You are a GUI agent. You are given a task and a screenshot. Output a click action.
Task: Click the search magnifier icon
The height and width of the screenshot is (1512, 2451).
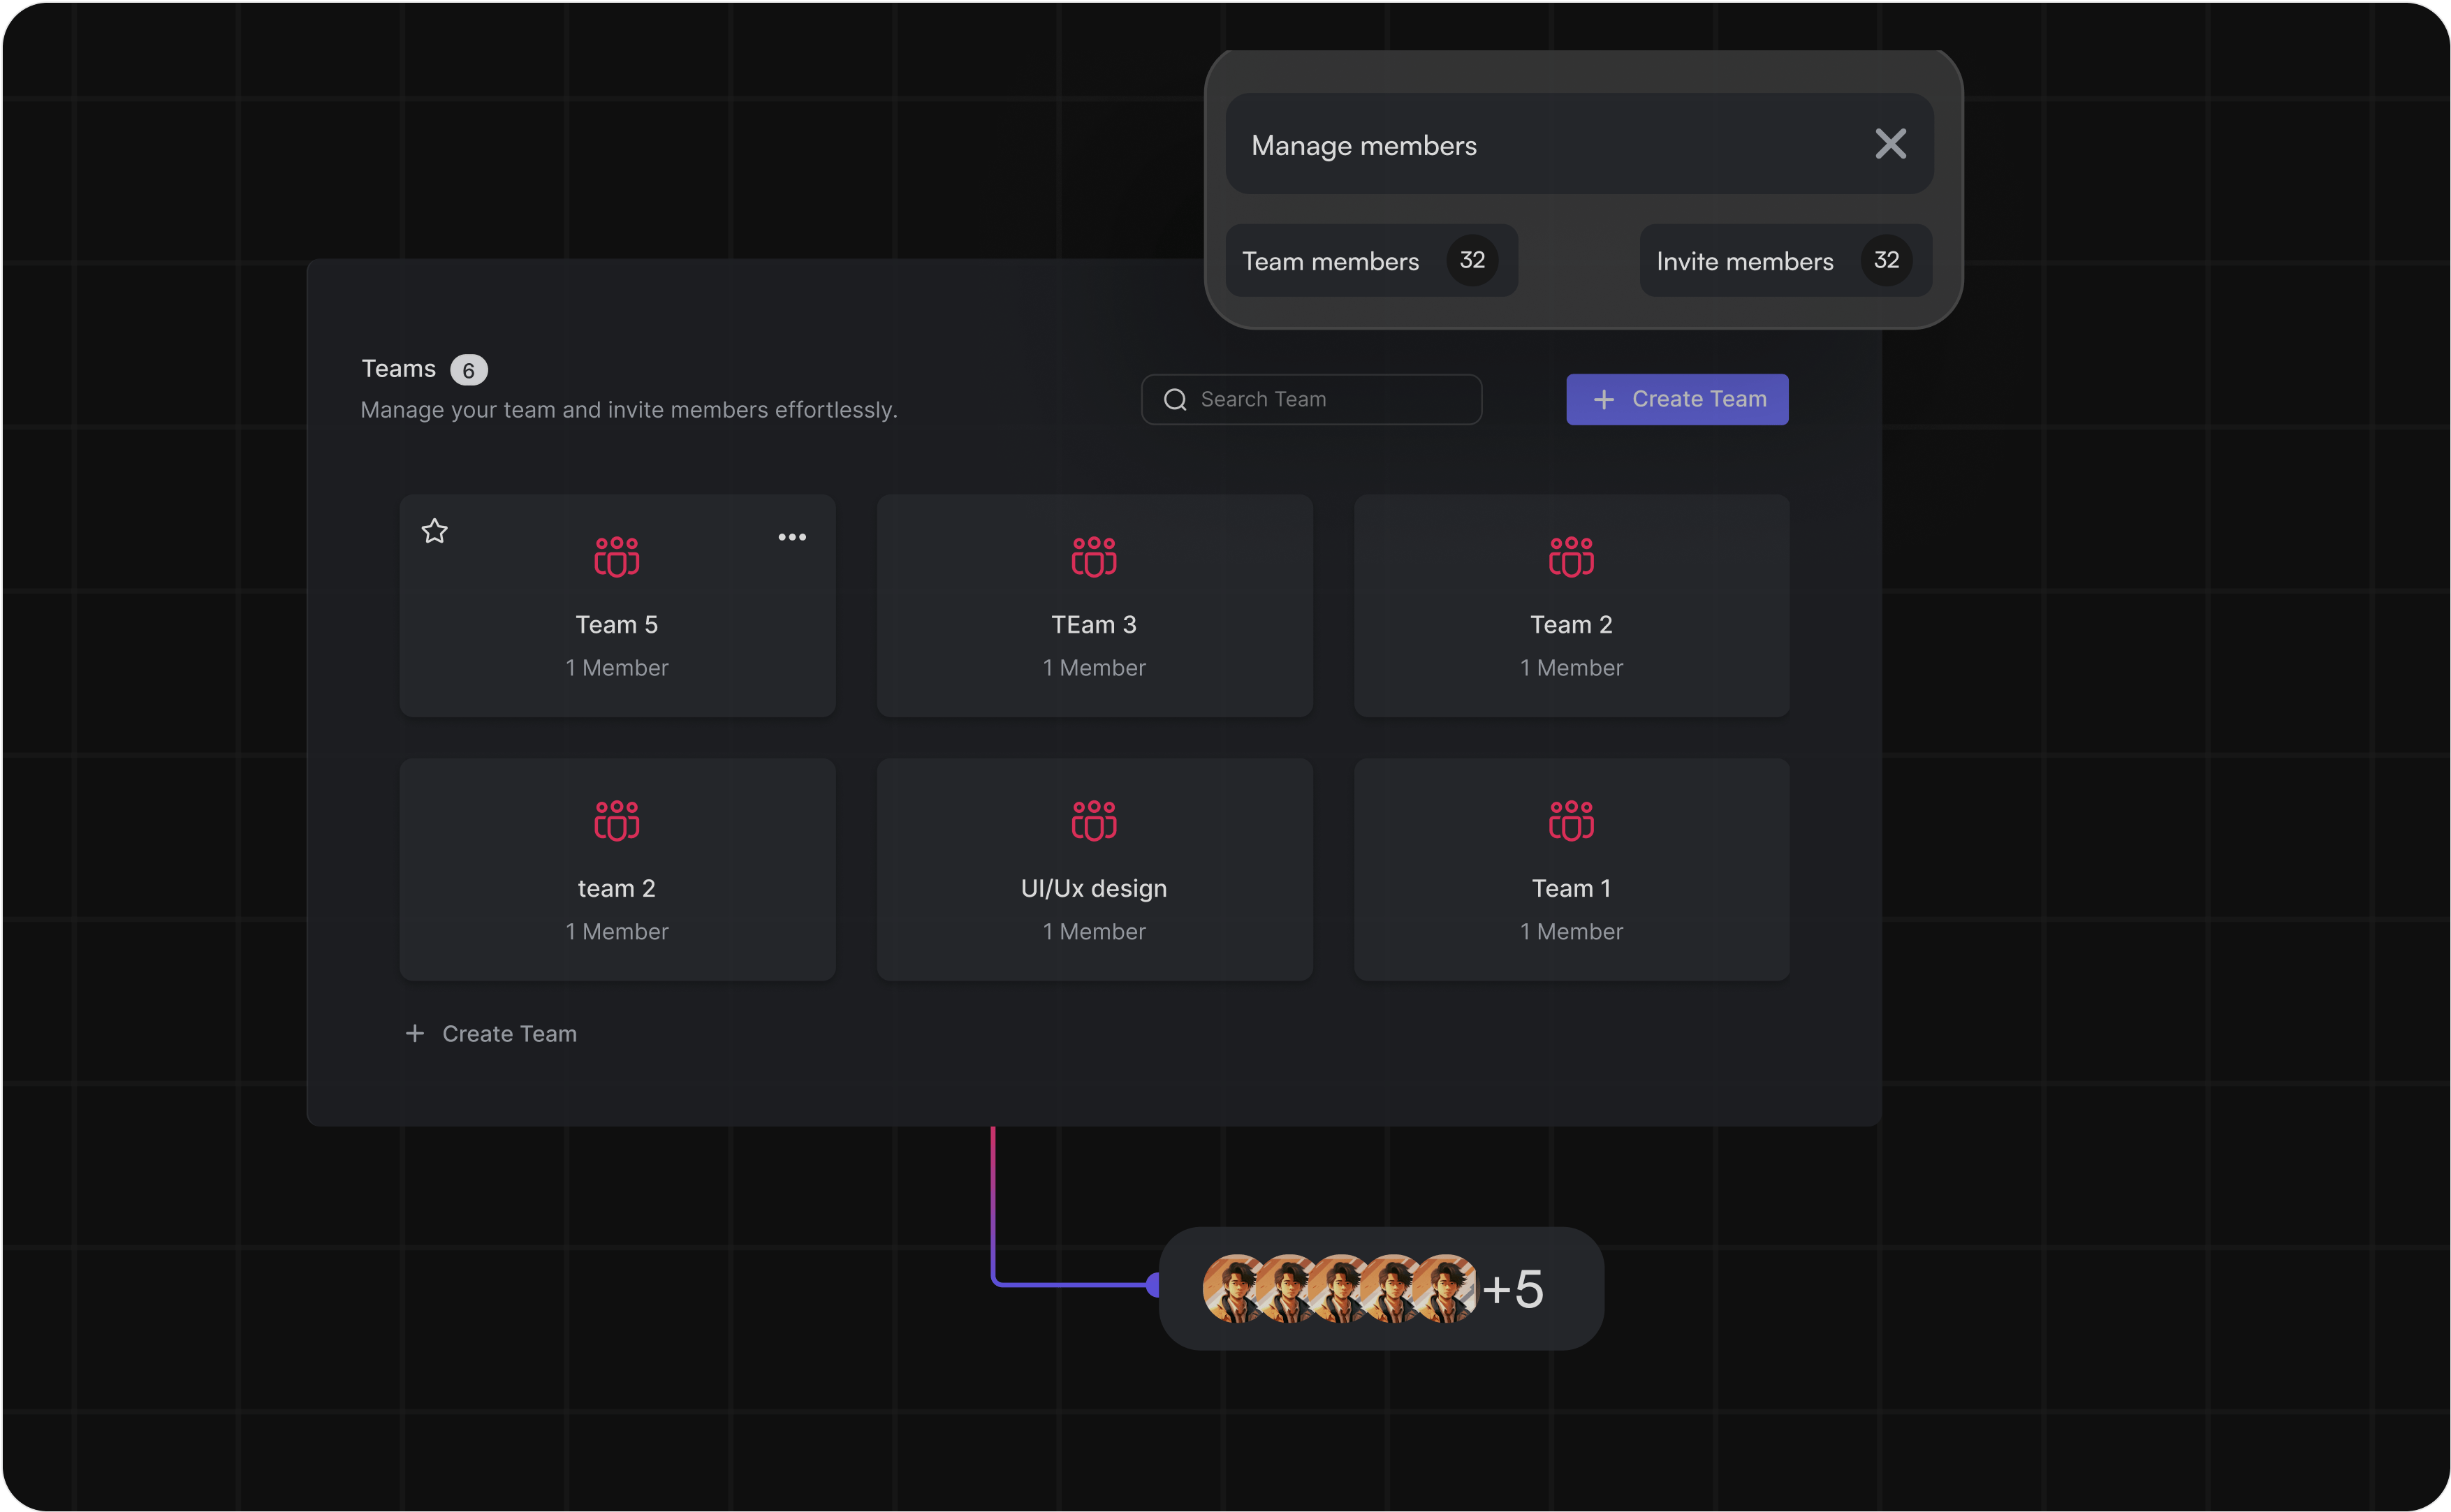1175,400
